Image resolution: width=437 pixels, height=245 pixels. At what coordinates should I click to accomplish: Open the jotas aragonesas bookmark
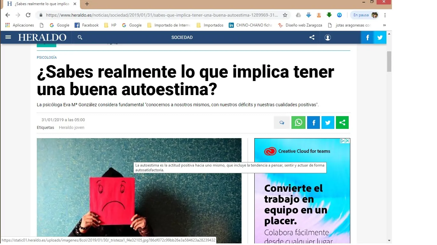pyautogui.click(x=349, y=25)
